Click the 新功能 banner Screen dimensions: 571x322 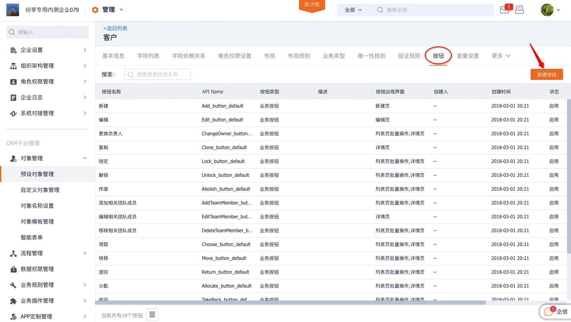pos(312,6)
